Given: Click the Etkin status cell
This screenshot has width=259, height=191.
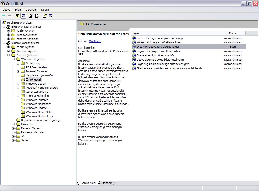Looking at the screenshot, I should point(233,47).
